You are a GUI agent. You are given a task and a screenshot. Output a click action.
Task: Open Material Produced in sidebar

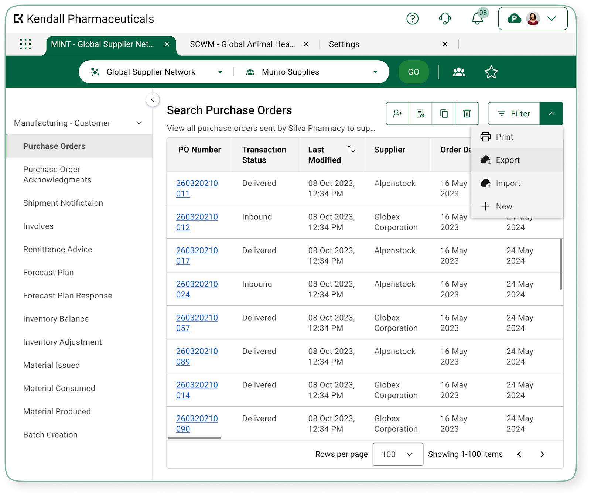point(57,412)
